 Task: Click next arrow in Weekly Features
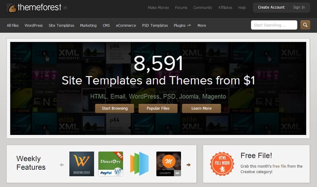[x=189, y=165]
